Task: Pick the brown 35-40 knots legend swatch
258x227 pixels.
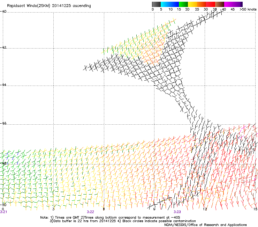Action: click(x=220, y=4)
